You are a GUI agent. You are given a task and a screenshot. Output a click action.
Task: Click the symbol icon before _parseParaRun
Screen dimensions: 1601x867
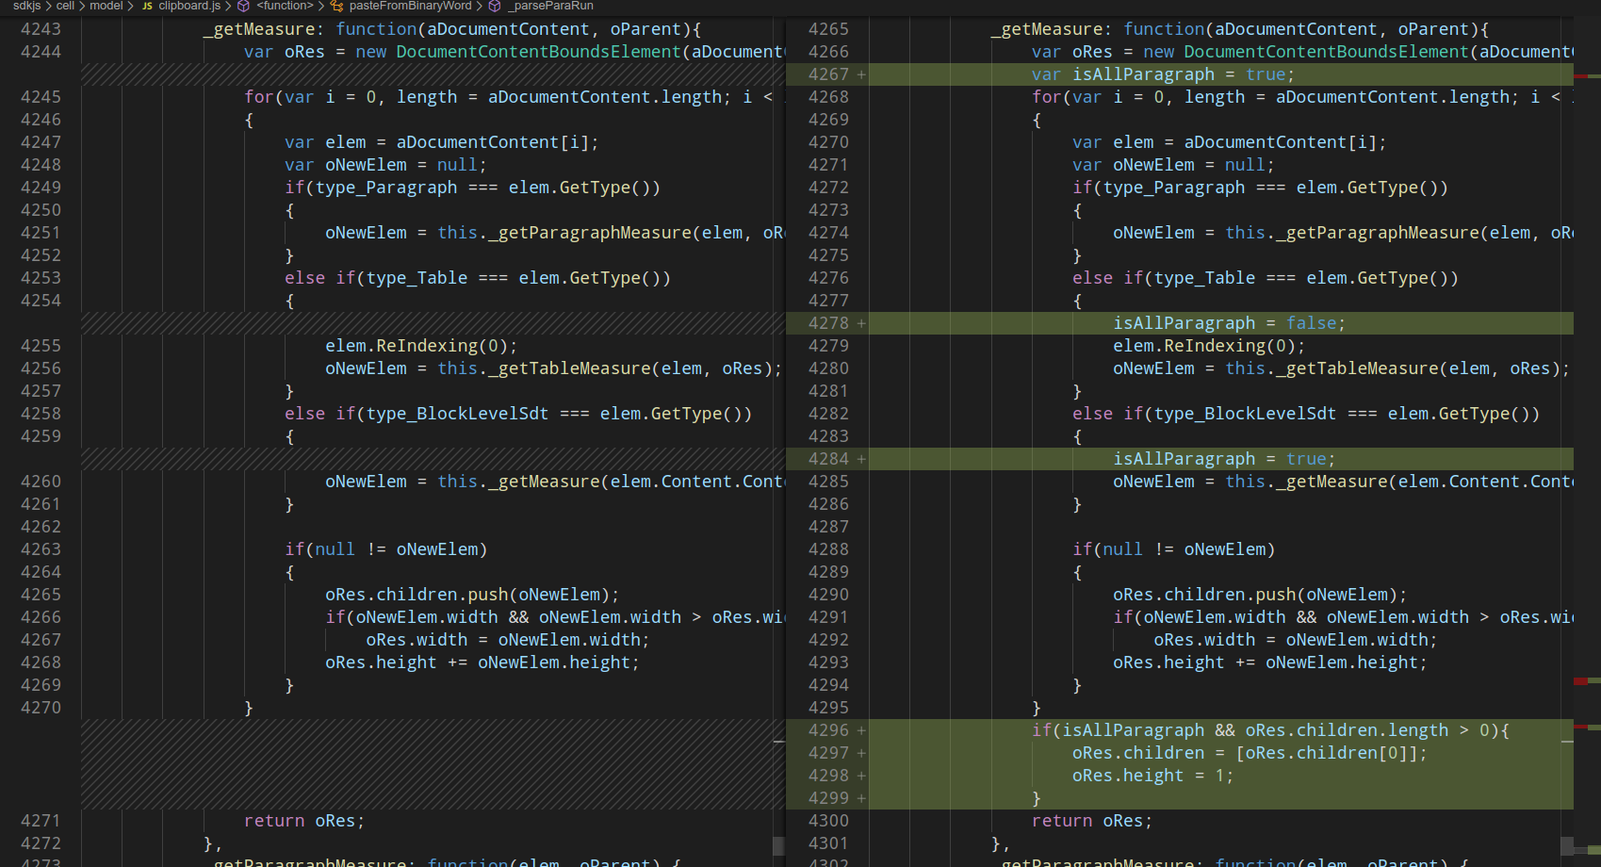coord(494,6)
